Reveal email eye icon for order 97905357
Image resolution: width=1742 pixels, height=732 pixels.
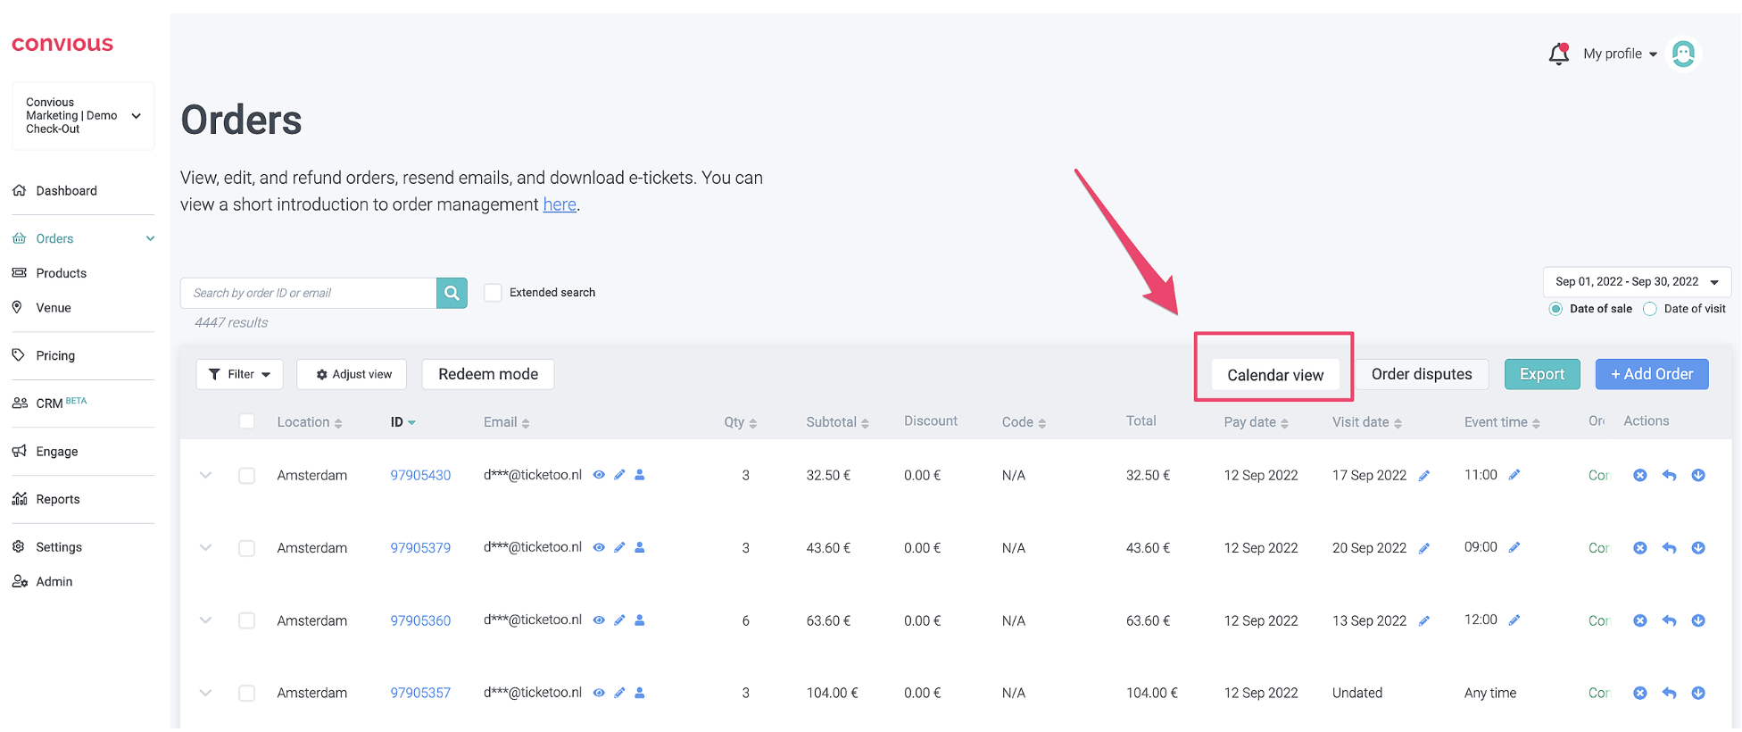point(599,693)
